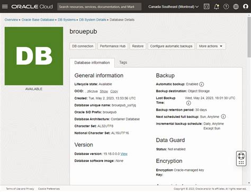Select 'brouepub_yul1jq' unique name value
The height and width of the screenshot is (192, 251).
pos(124,105)
